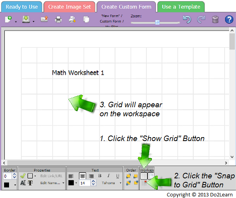Click the copy pages icon
The width and height of the screenshot is (236, 198).
(x=87, y=20)
